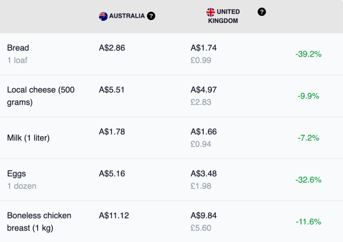Click the Bread row label
Image resolution: width=343 pixels, height=242 pixels.
pos(18,48)
